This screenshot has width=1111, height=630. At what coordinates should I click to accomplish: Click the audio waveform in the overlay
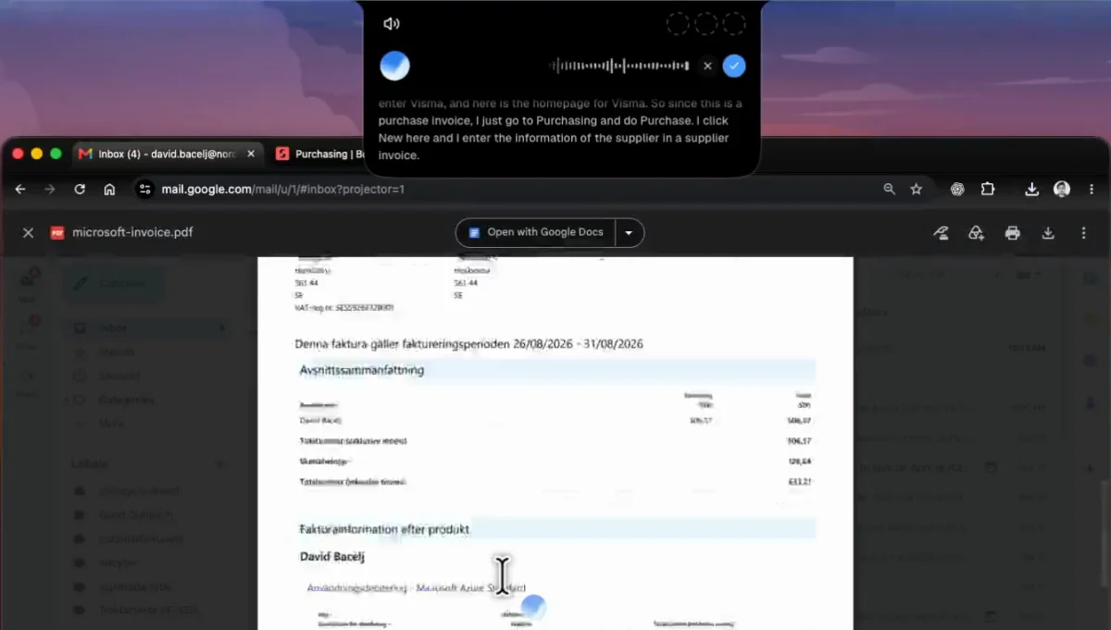[x=619, y=66]
